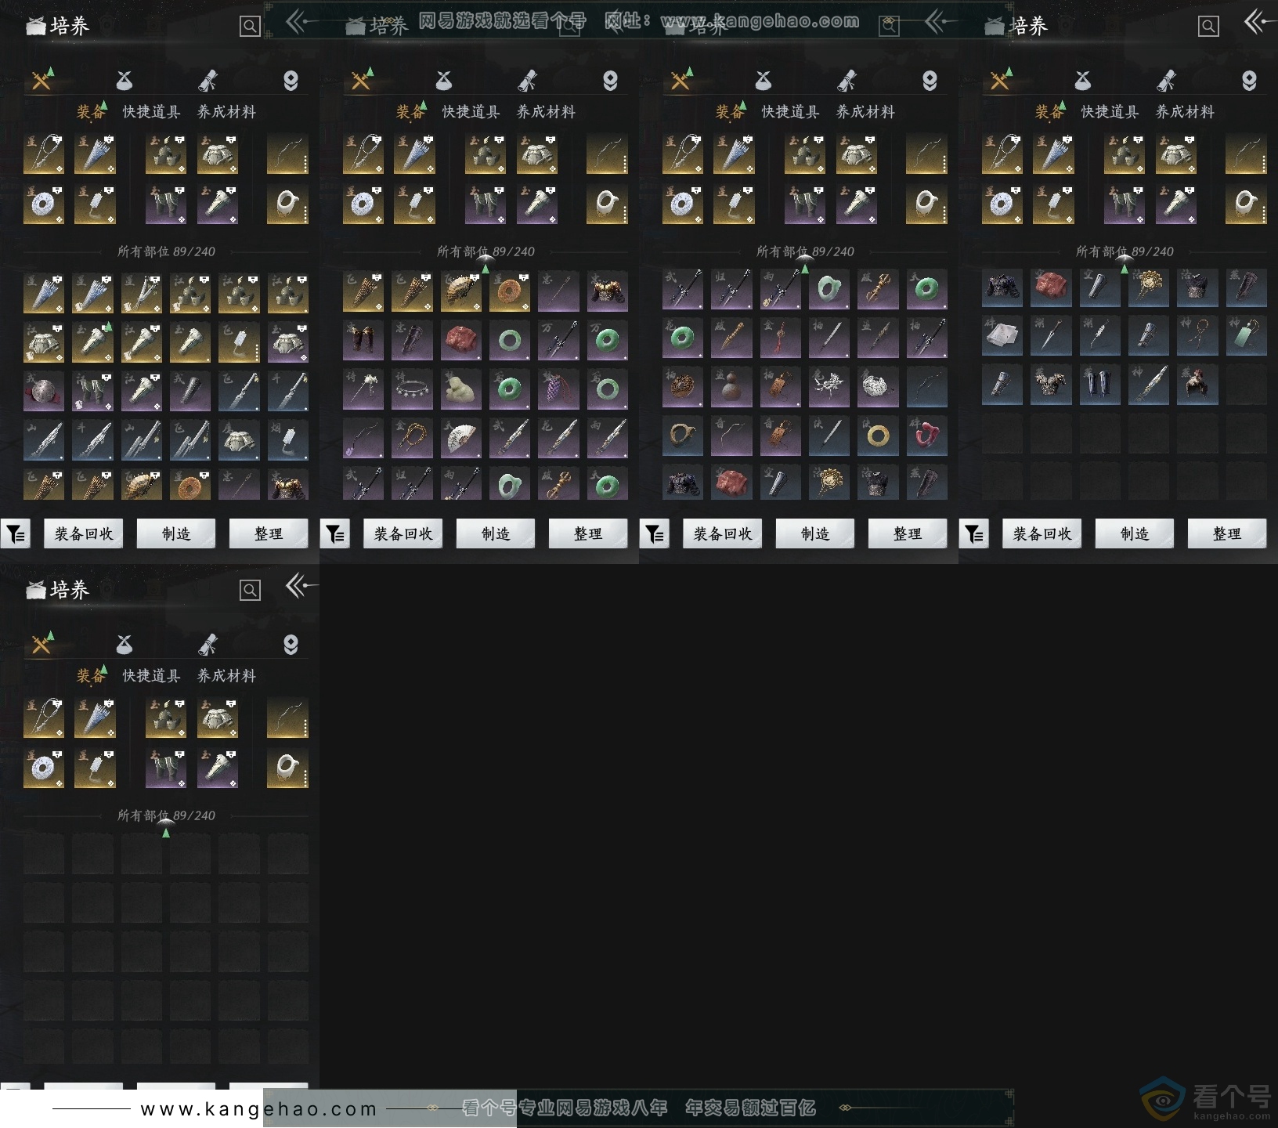Open 快捷道具 tab in the bottom-left panel
1278x1128 pixels.
(151, 676)
